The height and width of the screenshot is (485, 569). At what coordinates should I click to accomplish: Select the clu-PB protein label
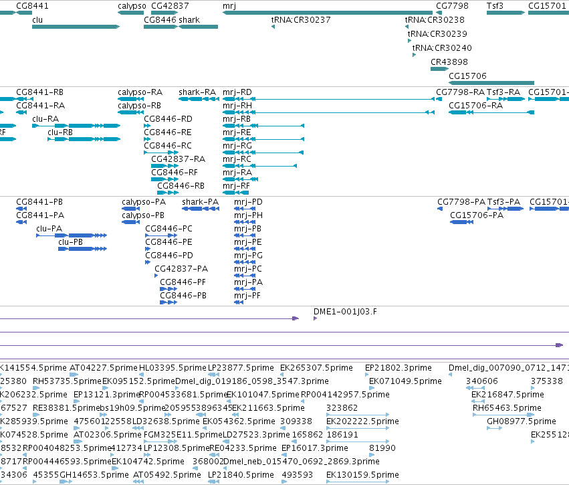pyautogui.click(x=70, y=242)
